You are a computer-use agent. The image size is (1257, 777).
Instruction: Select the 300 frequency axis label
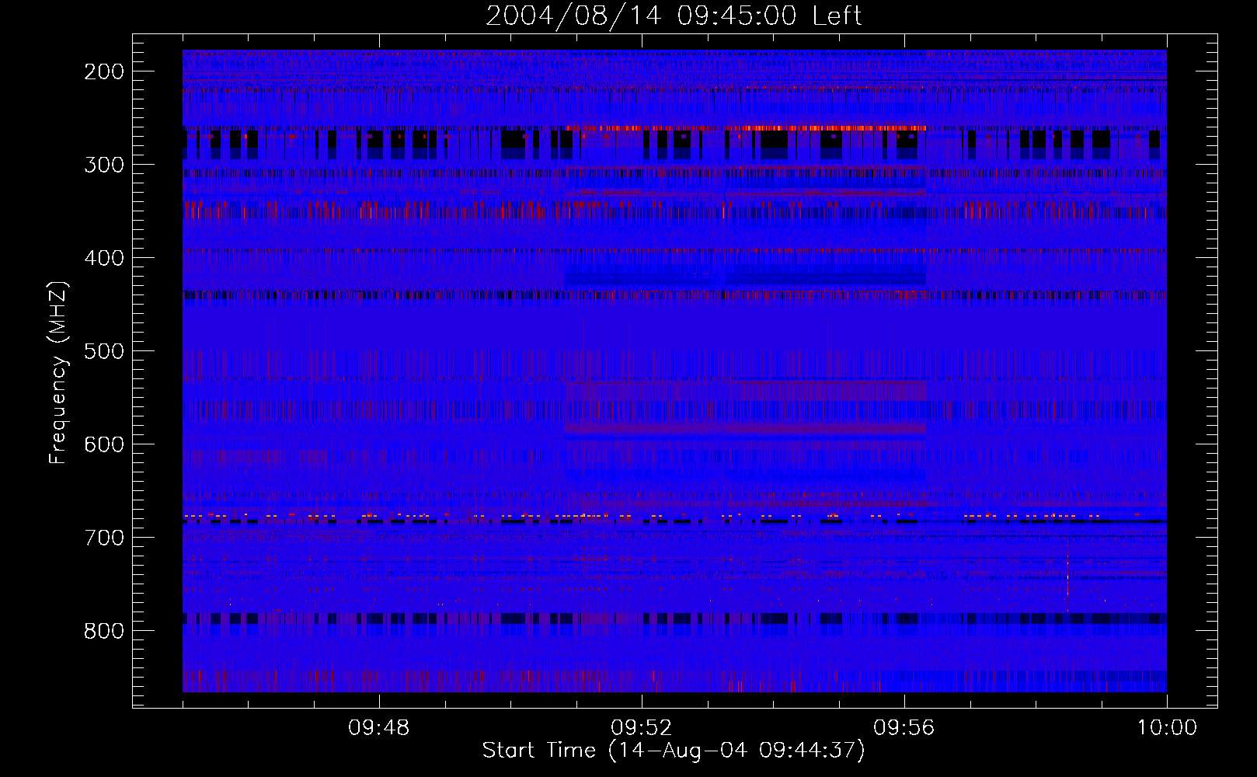pyautogui.click(x=104, y=165)
